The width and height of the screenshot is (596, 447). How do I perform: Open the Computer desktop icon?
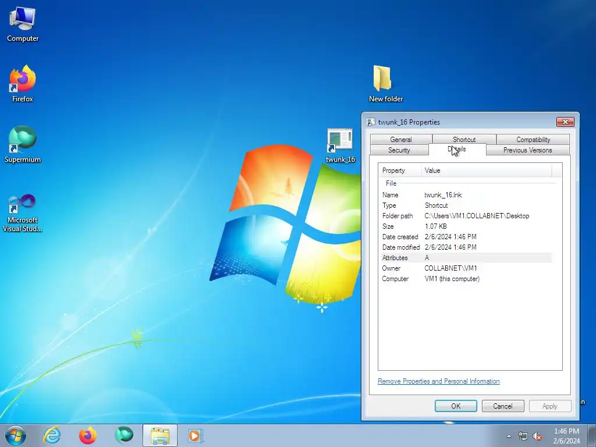coord(23,24)
